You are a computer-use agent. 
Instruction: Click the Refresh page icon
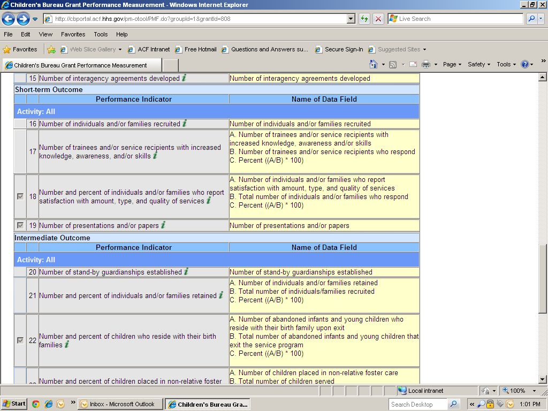tap(364, 19)
